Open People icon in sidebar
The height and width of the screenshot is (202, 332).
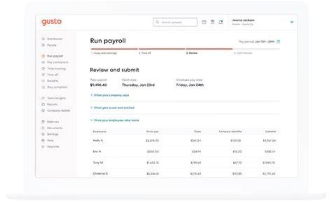point(43,45)
